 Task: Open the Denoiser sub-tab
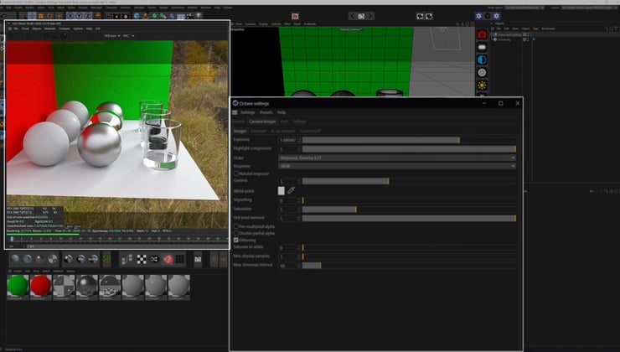258,131
